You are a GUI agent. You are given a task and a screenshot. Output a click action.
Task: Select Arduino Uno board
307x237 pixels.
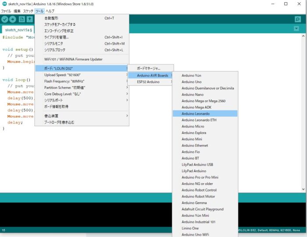pos(205,82)
